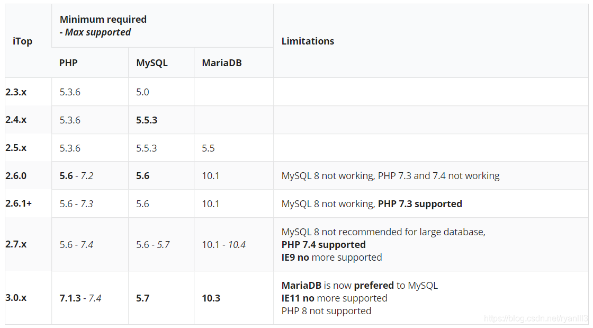Click the PHP 8 not supported text

326,311
